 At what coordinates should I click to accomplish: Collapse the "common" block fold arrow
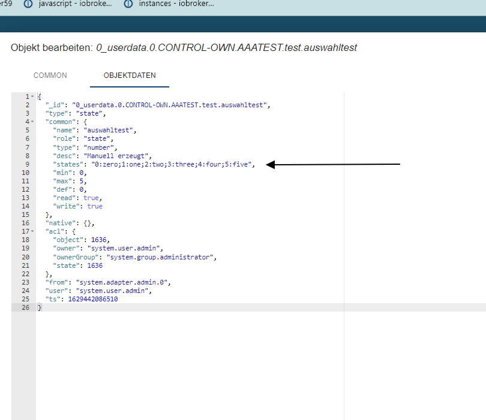pyautogui.click(x=32, y=122)
